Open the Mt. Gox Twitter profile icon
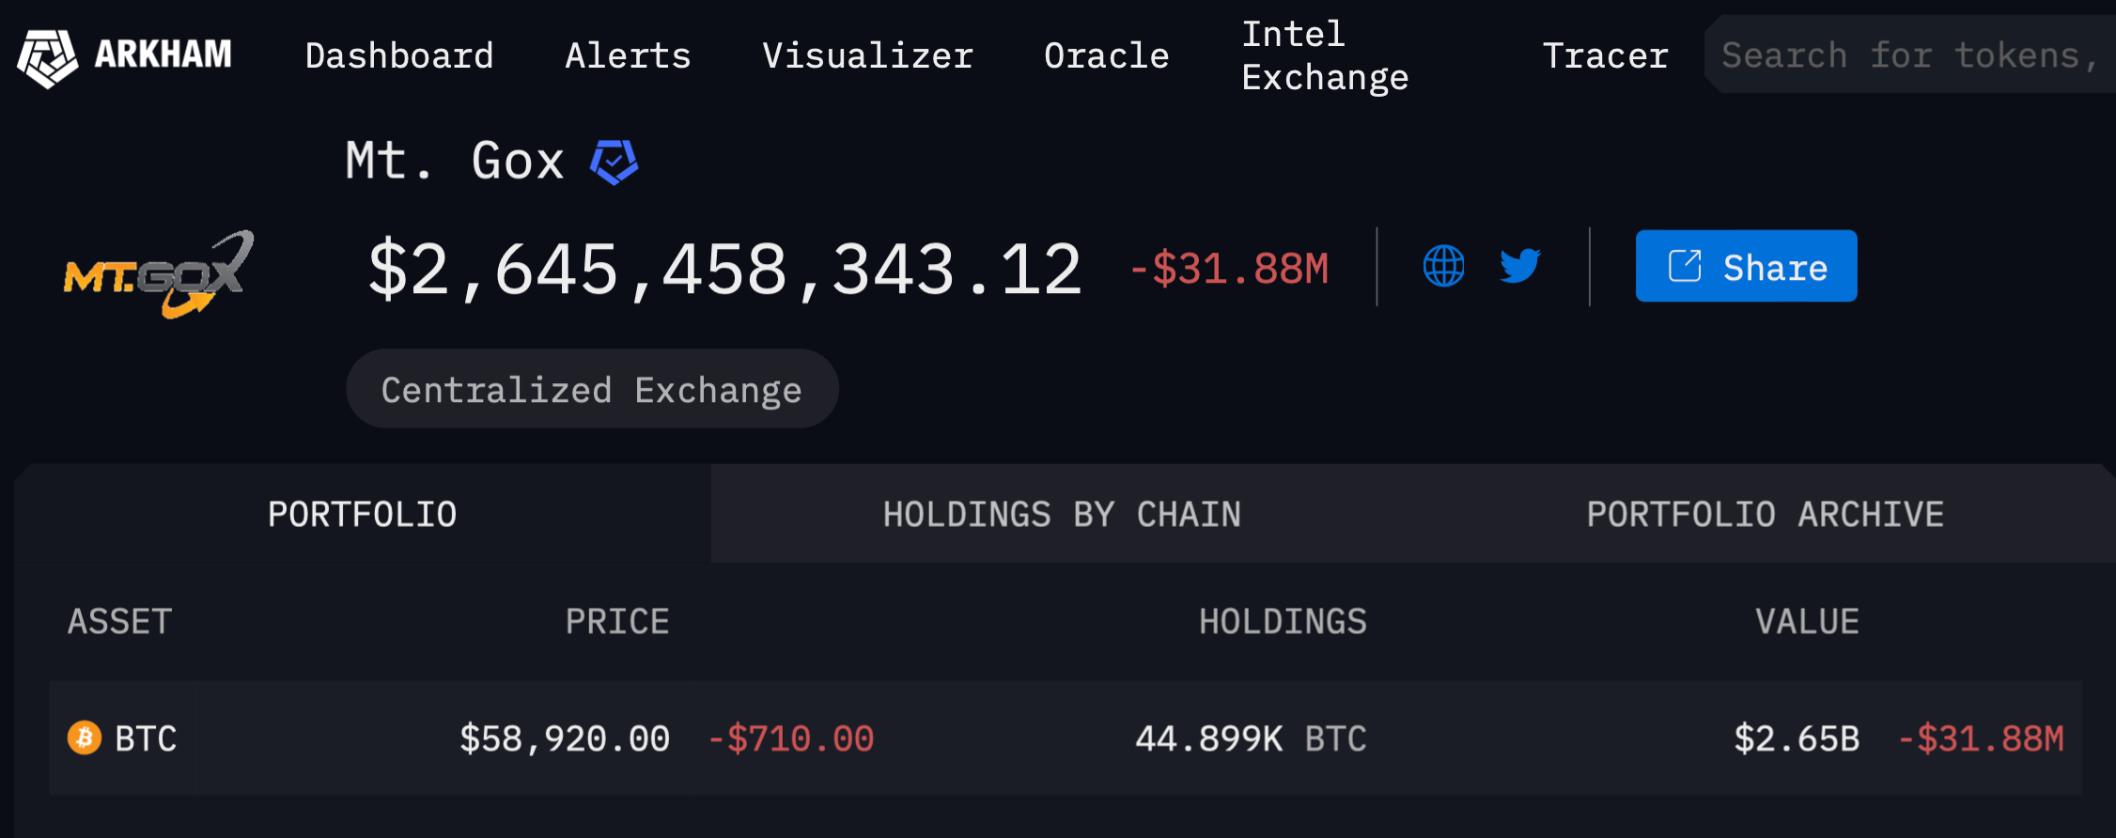Image resolution: width=2116 pixels, height=838 pixels. pos(1519,267)
